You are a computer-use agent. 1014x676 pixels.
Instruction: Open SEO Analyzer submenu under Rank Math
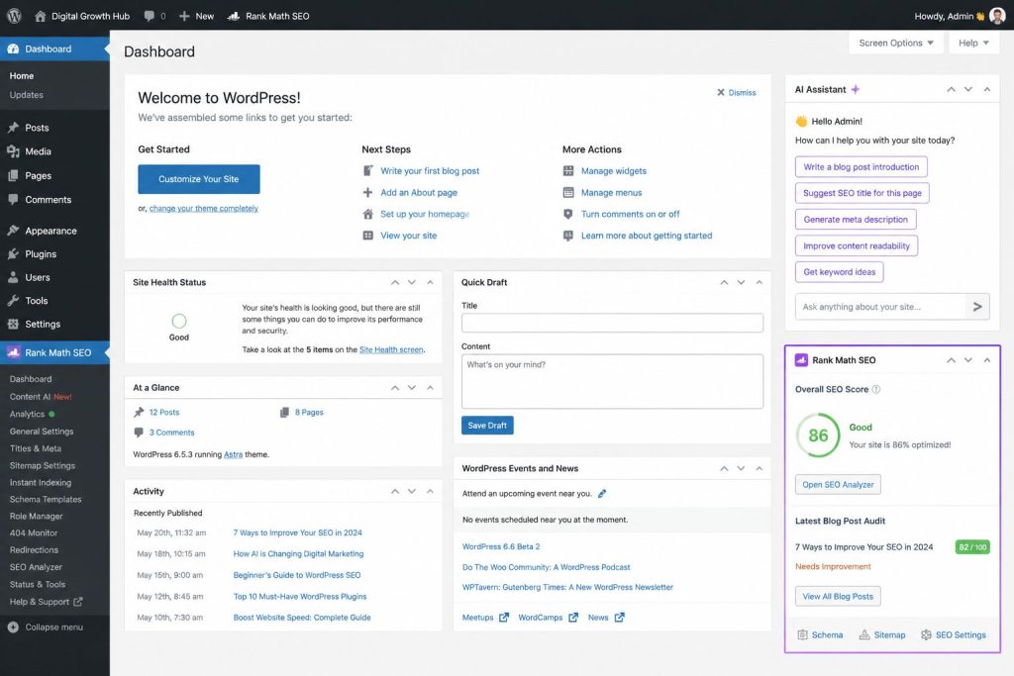37,567
